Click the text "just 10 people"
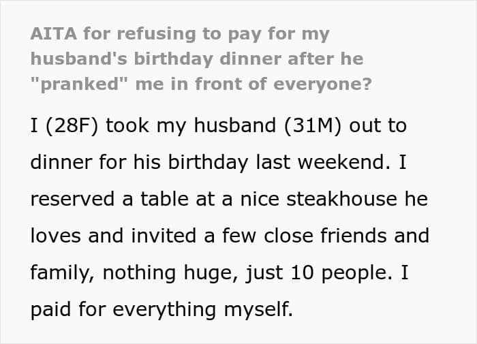477x344 pixels. click(319, 272)
